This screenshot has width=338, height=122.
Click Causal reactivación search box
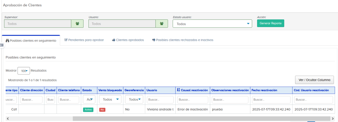pyautogui.click(x=193, y=100)
